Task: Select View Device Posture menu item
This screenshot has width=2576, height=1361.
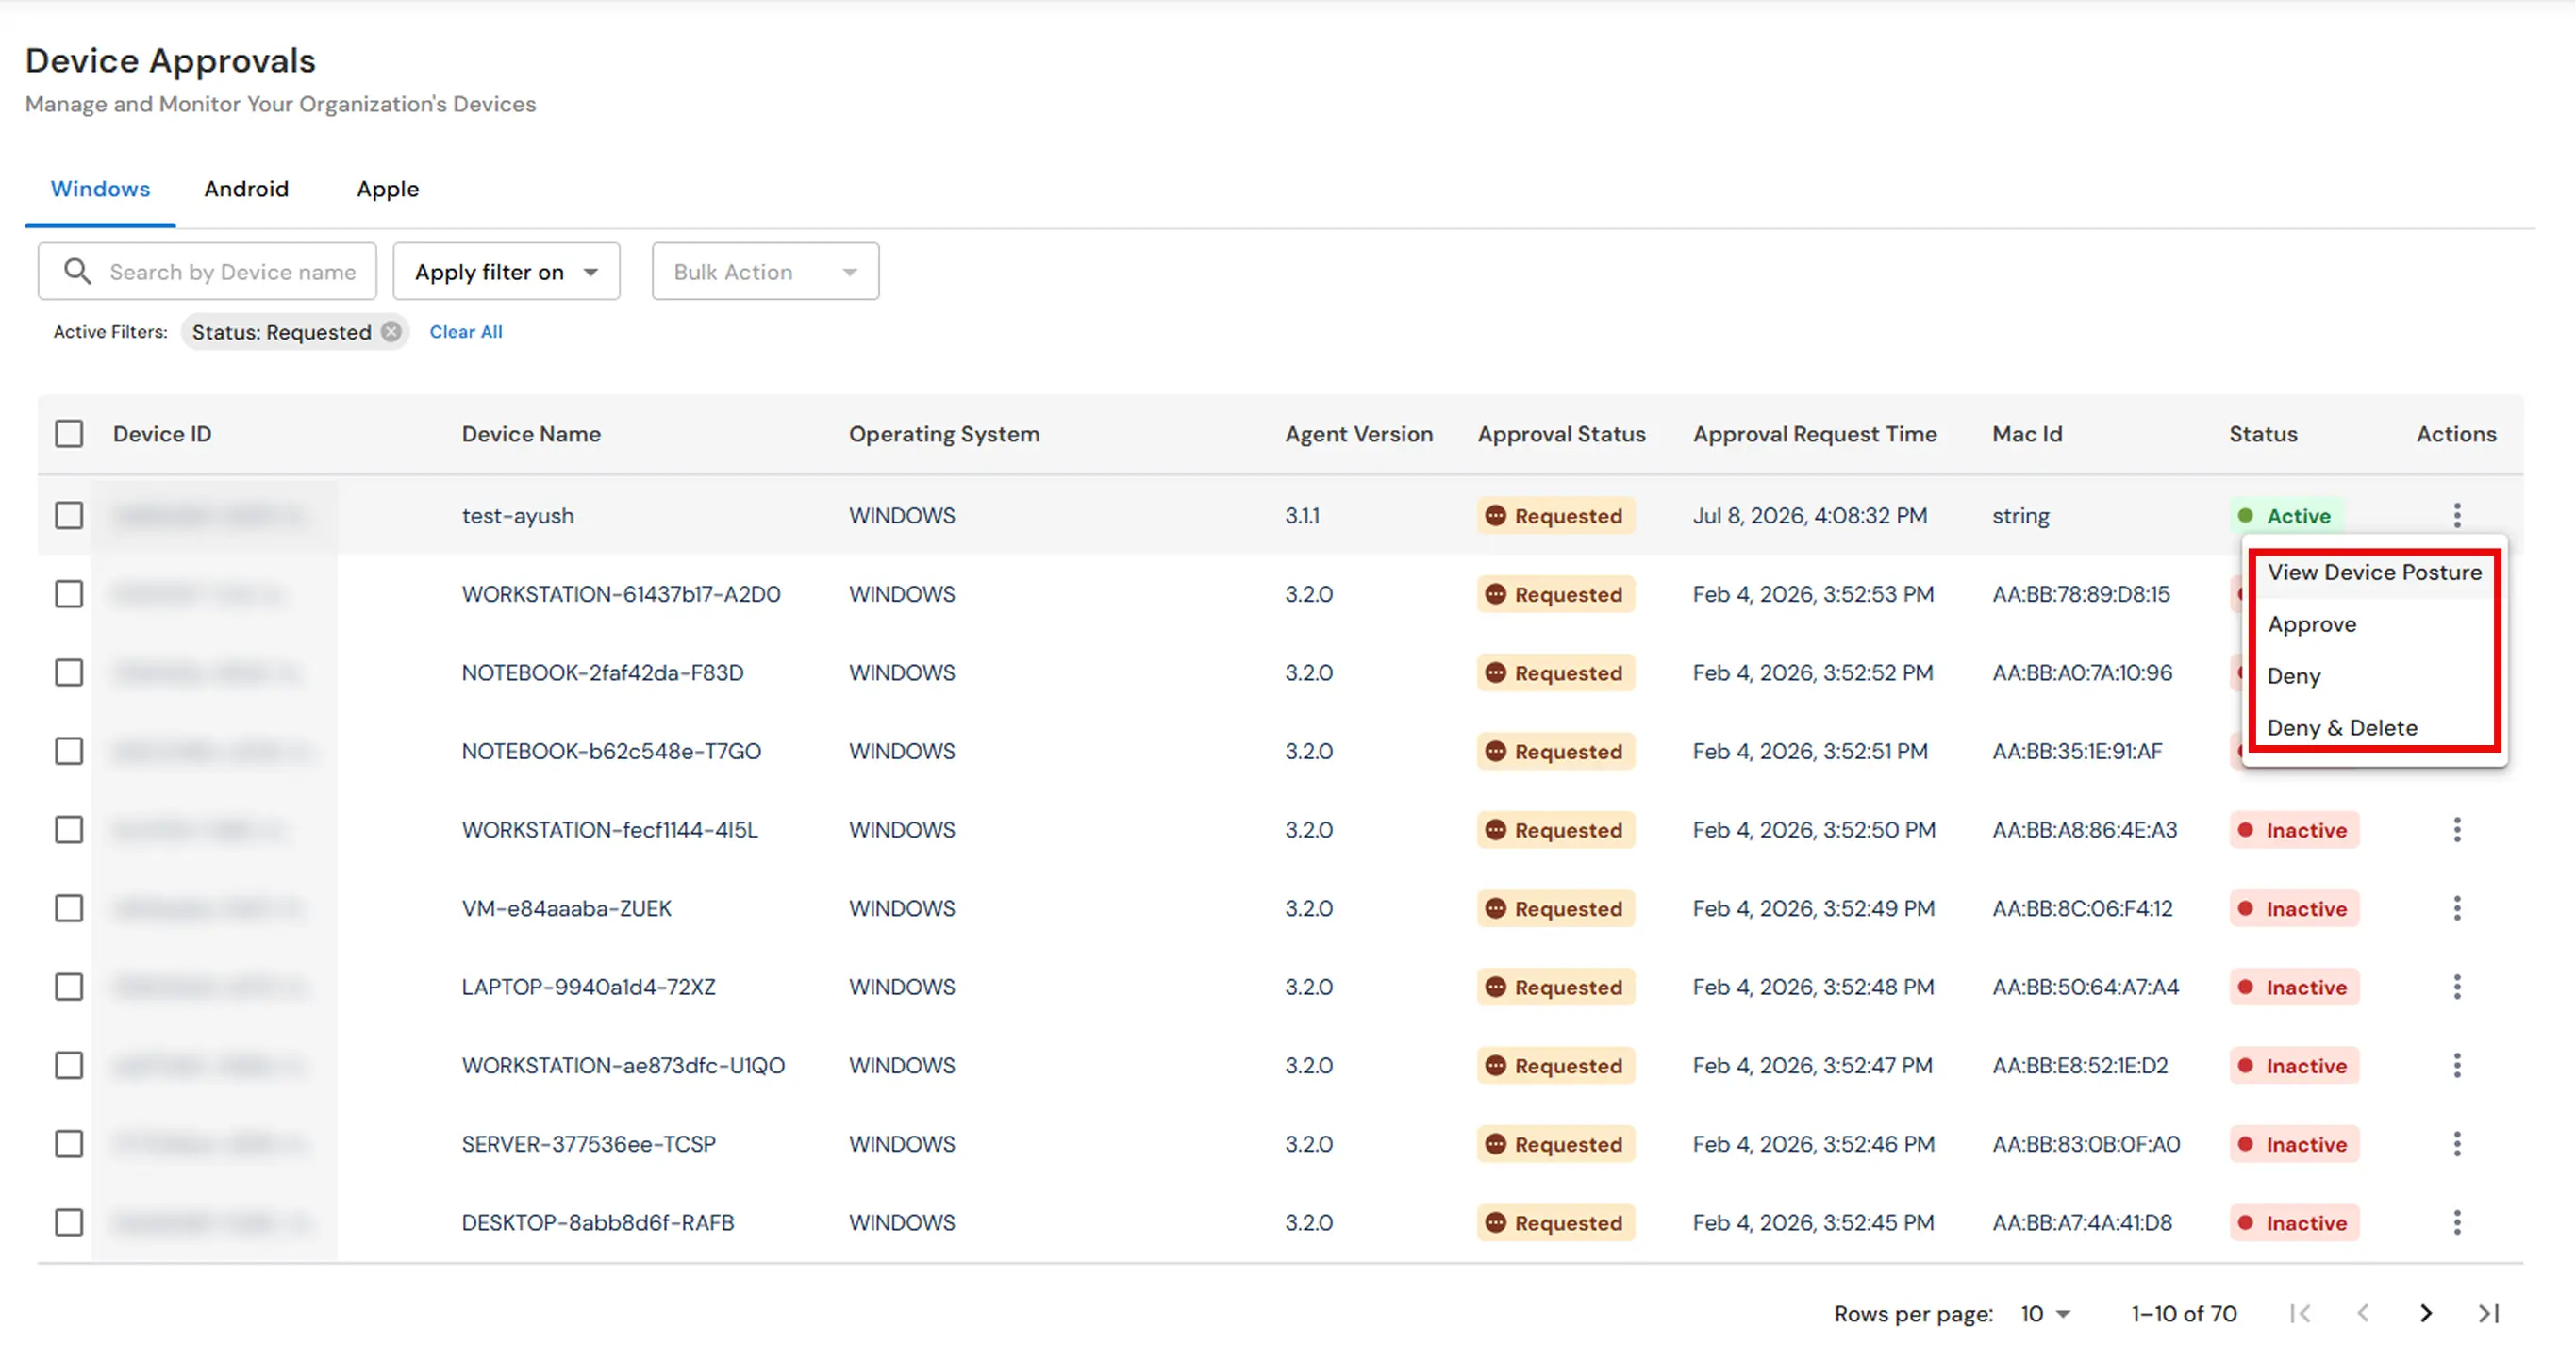Action: [2374, 572]
